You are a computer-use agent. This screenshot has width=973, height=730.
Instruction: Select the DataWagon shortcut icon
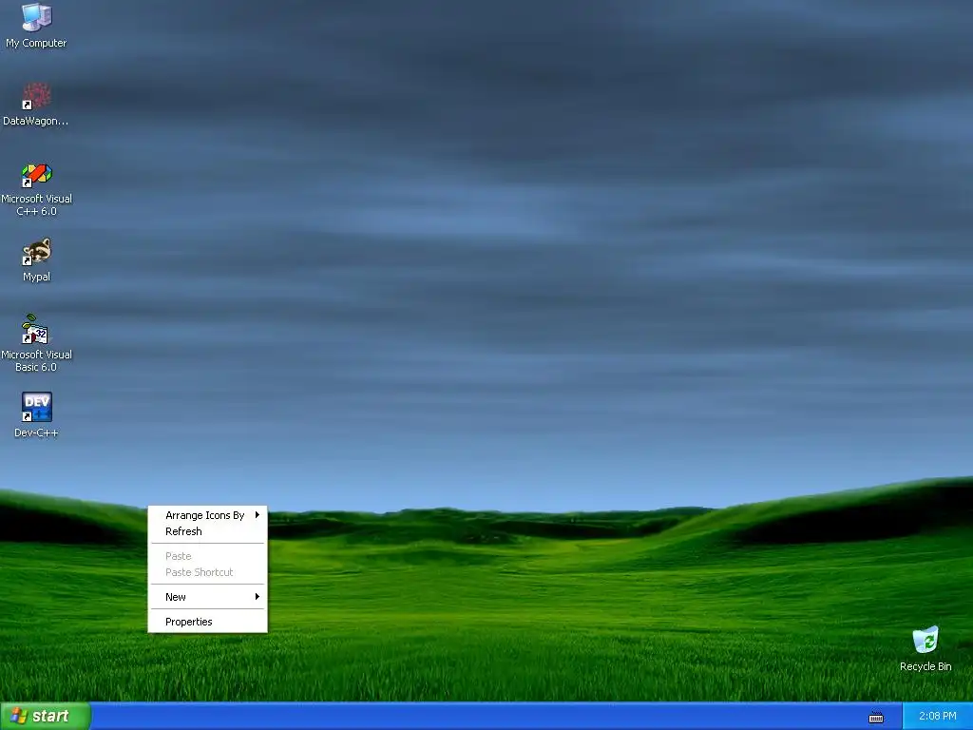(x=36, y=96)
